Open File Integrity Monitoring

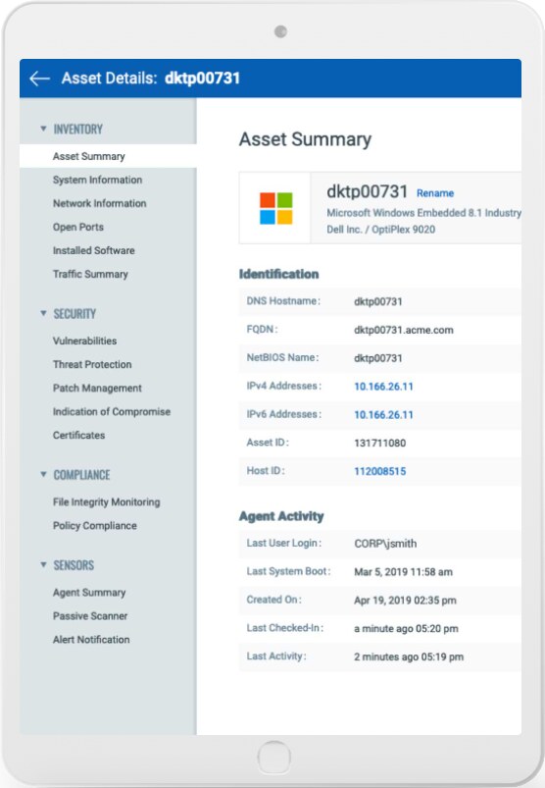tap(107, 502)
